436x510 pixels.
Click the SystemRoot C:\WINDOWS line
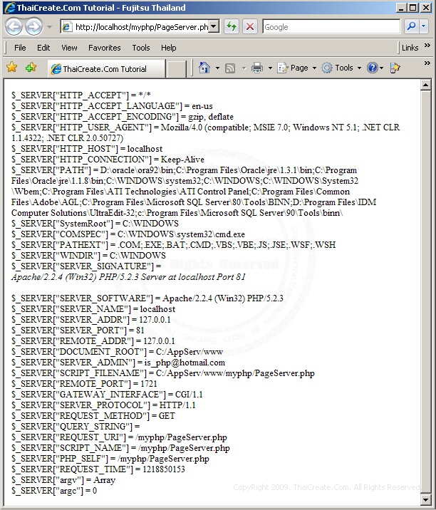pyautogui.click(x=95, y=224)
